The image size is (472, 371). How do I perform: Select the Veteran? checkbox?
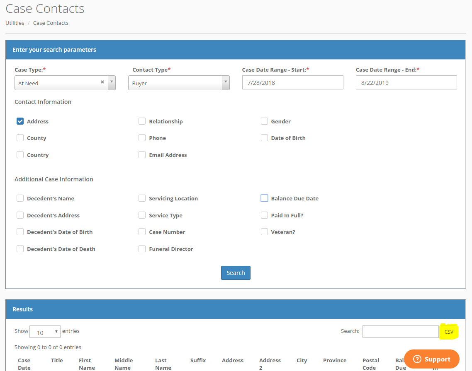(264, 232)
